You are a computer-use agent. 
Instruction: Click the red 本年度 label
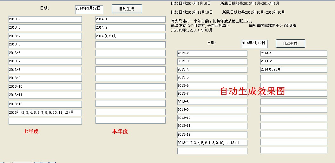point(120,132)
